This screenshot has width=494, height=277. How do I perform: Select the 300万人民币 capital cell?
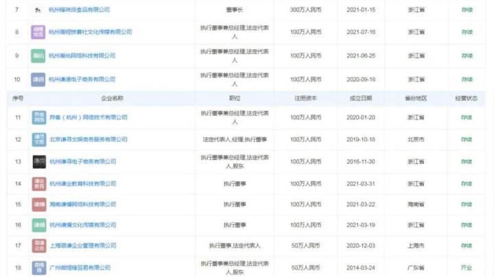305,10
